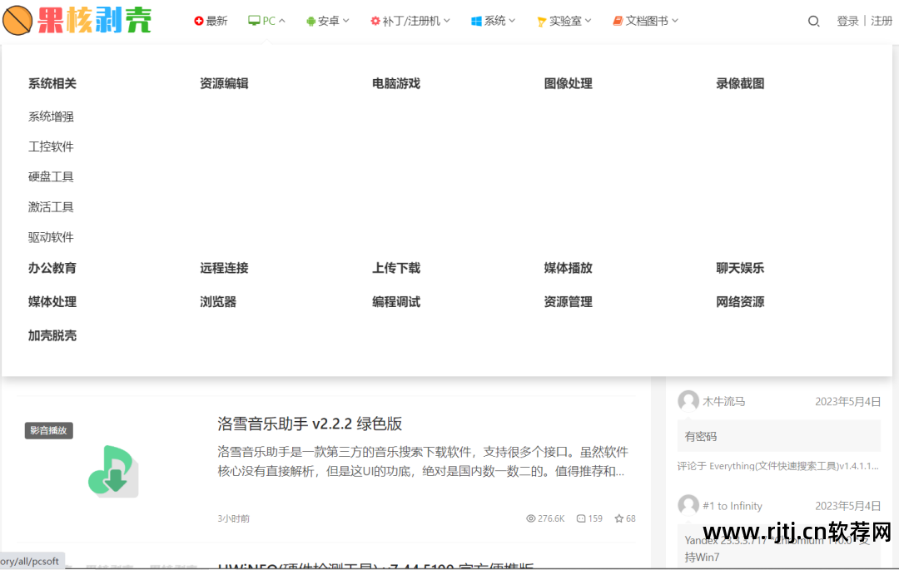Screen dimensions: 899x570
Task: Click the 登录 login link
Action: (x=847, y=21)
